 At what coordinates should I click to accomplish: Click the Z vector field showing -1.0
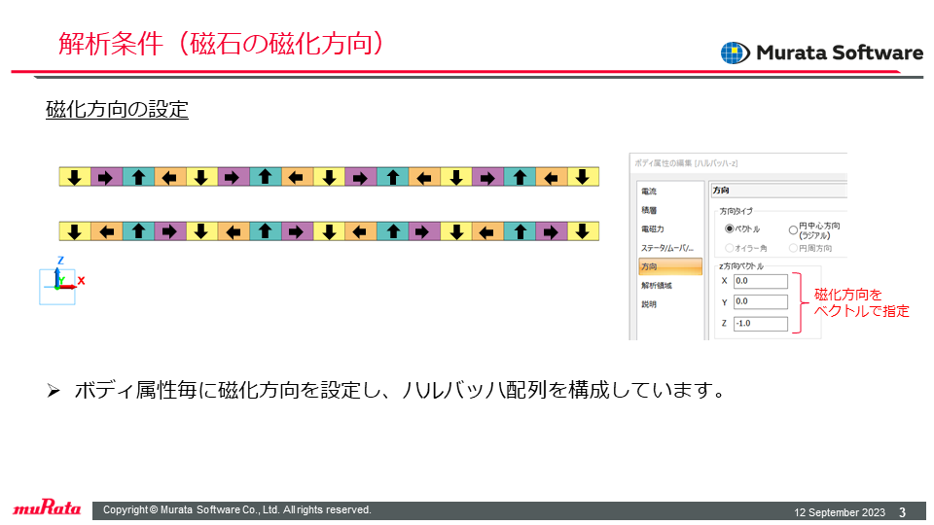coord(761,323)
